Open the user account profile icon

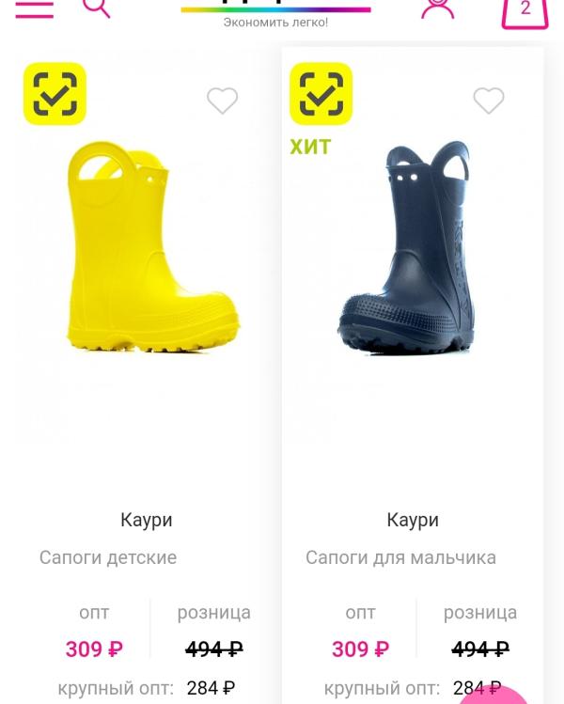437,9
